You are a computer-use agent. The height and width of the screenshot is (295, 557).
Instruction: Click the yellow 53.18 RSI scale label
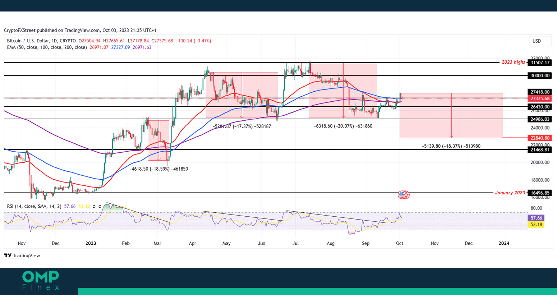536,225
